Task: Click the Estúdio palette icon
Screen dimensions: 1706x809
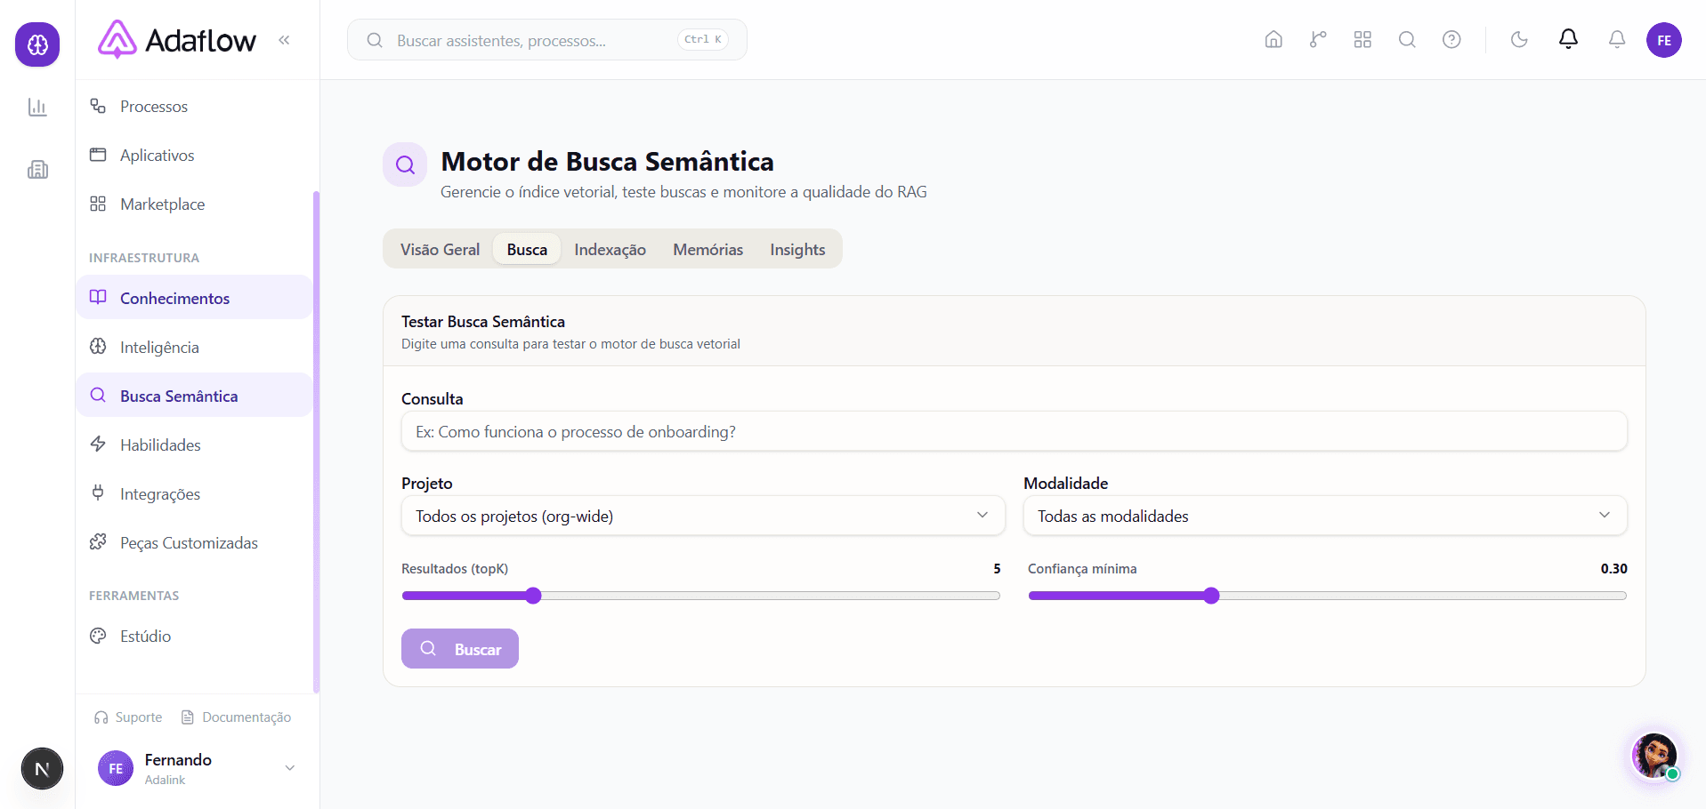Action: pyautogui.click(x=98, y=636)
